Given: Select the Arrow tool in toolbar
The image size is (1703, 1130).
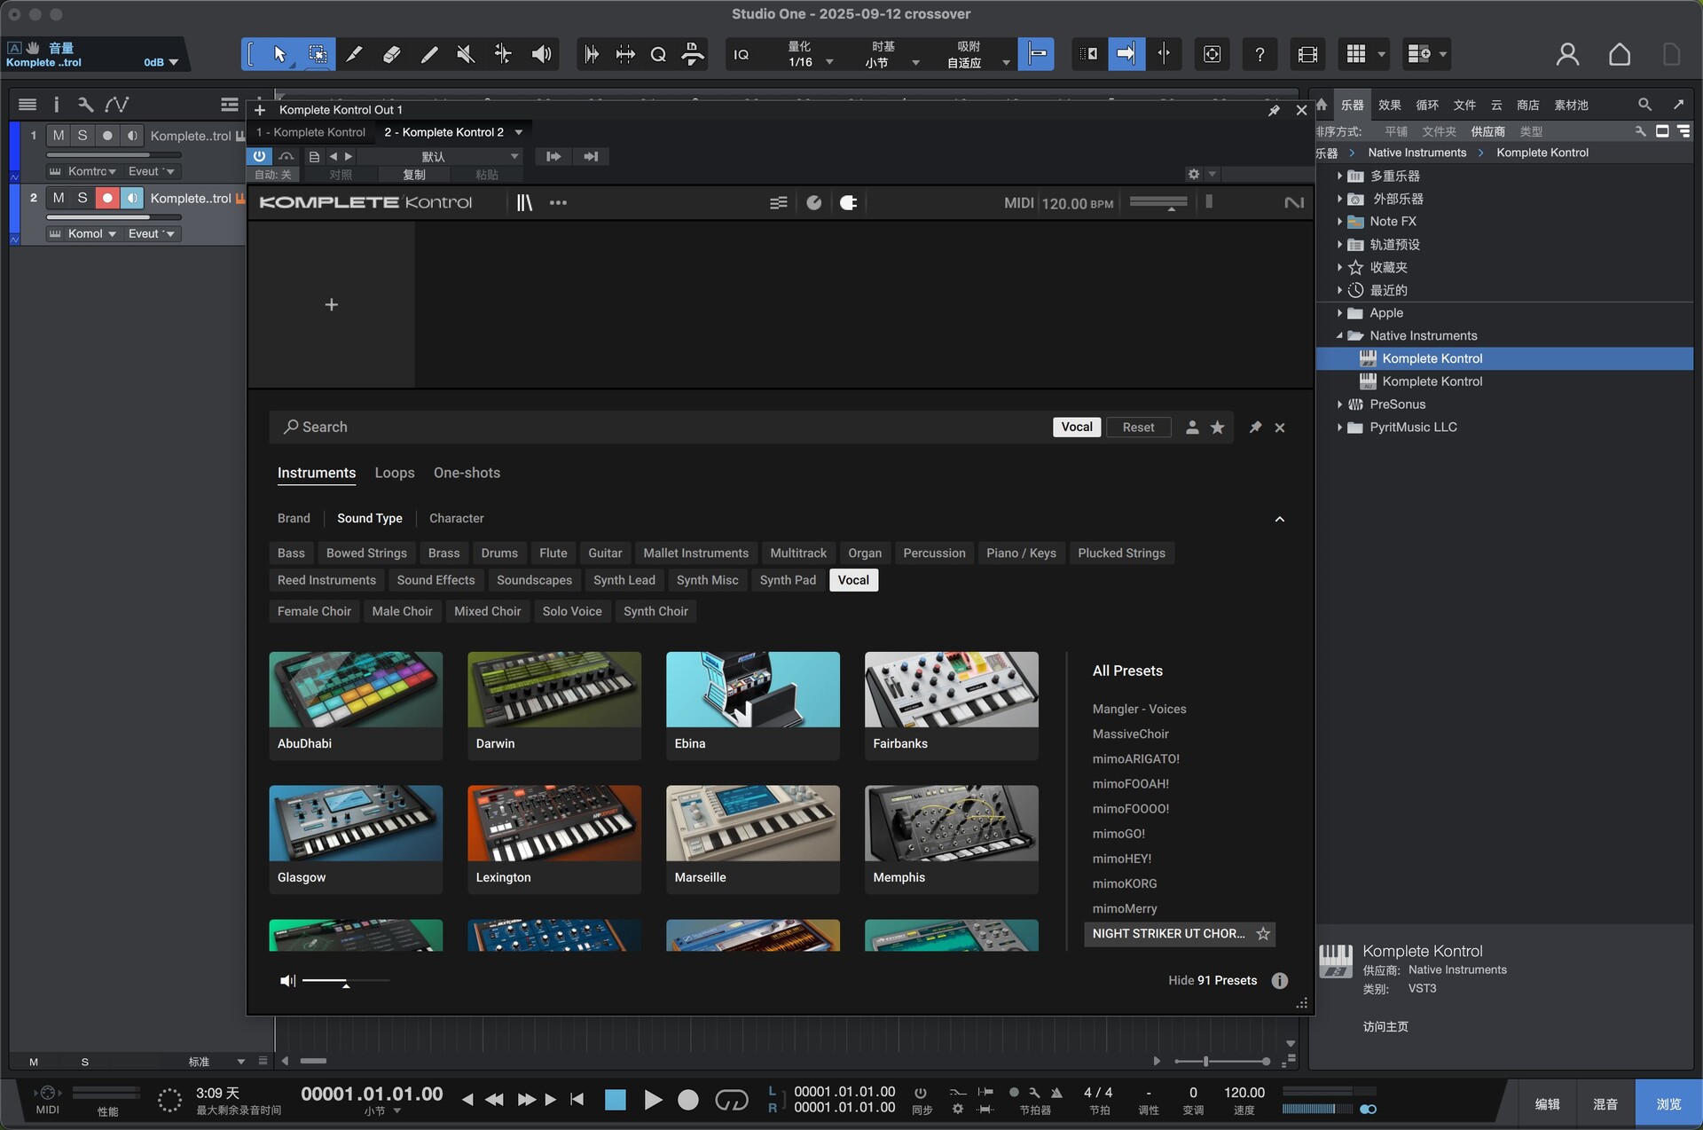Looking at the screenshot, I should coord(279,54).
